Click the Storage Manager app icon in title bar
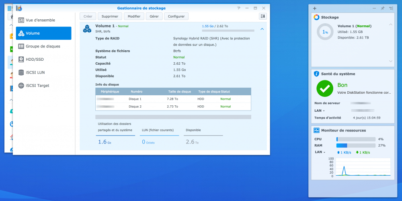Image resolution: width=402 pixels, height=201 pixels. pos(19,8)
